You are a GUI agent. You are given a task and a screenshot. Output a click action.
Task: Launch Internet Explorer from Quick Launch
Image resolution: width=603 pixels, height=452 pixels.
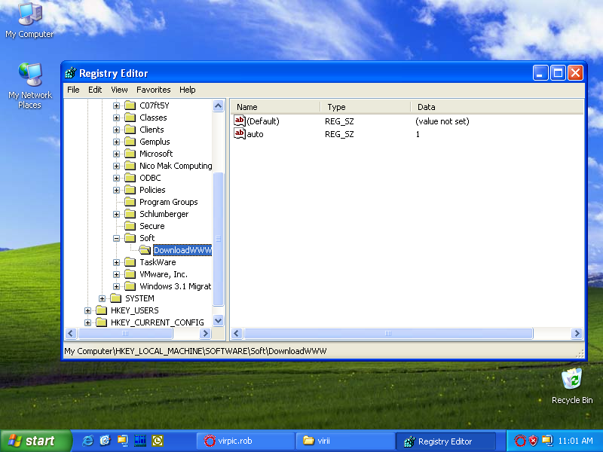coord(87,441)
